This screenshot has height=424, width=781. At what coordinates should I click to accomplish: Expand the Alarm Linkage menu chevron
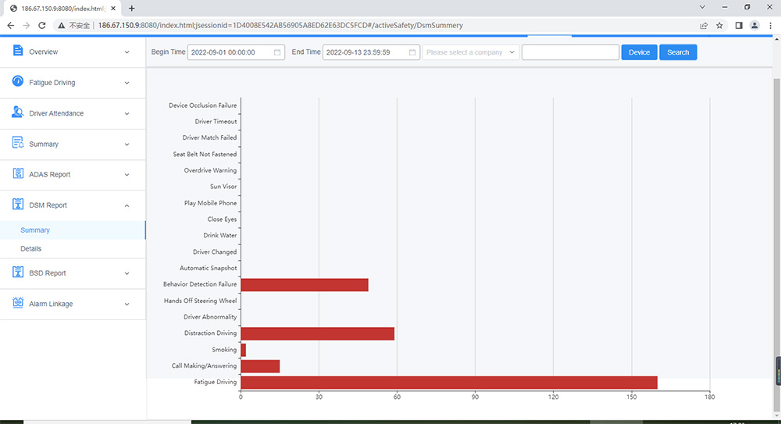point(127,305)
